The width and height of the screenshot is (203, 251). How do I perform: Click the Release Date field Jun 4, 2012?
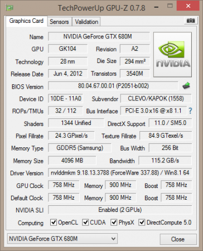tap(67, 74)
